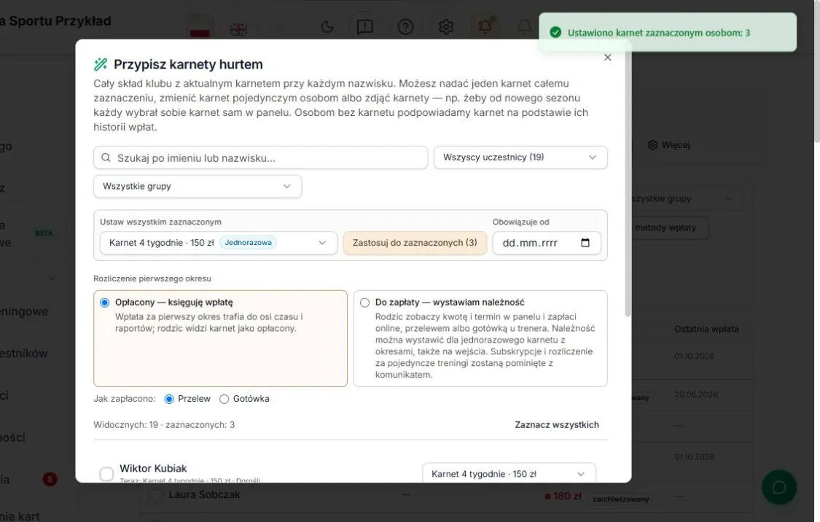
Task: Tick the checkbox for Wiktor Kubiak
Action: pos(106,473)
